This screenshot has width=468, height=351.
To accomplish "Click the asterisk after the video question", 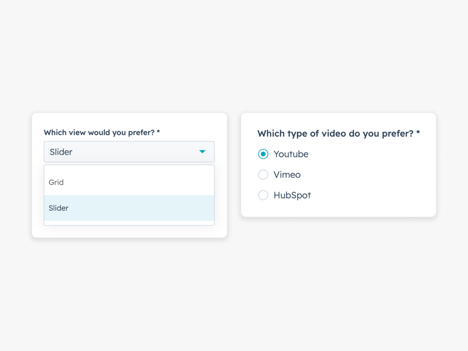I will pos(418,133).
